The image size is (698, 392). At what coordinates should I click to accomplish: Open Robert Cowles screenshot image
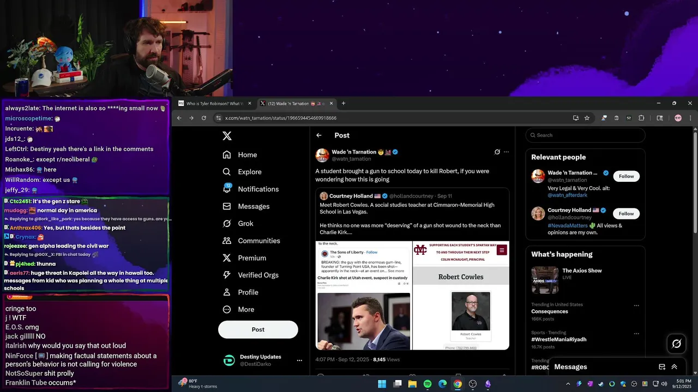coord(461,296)
